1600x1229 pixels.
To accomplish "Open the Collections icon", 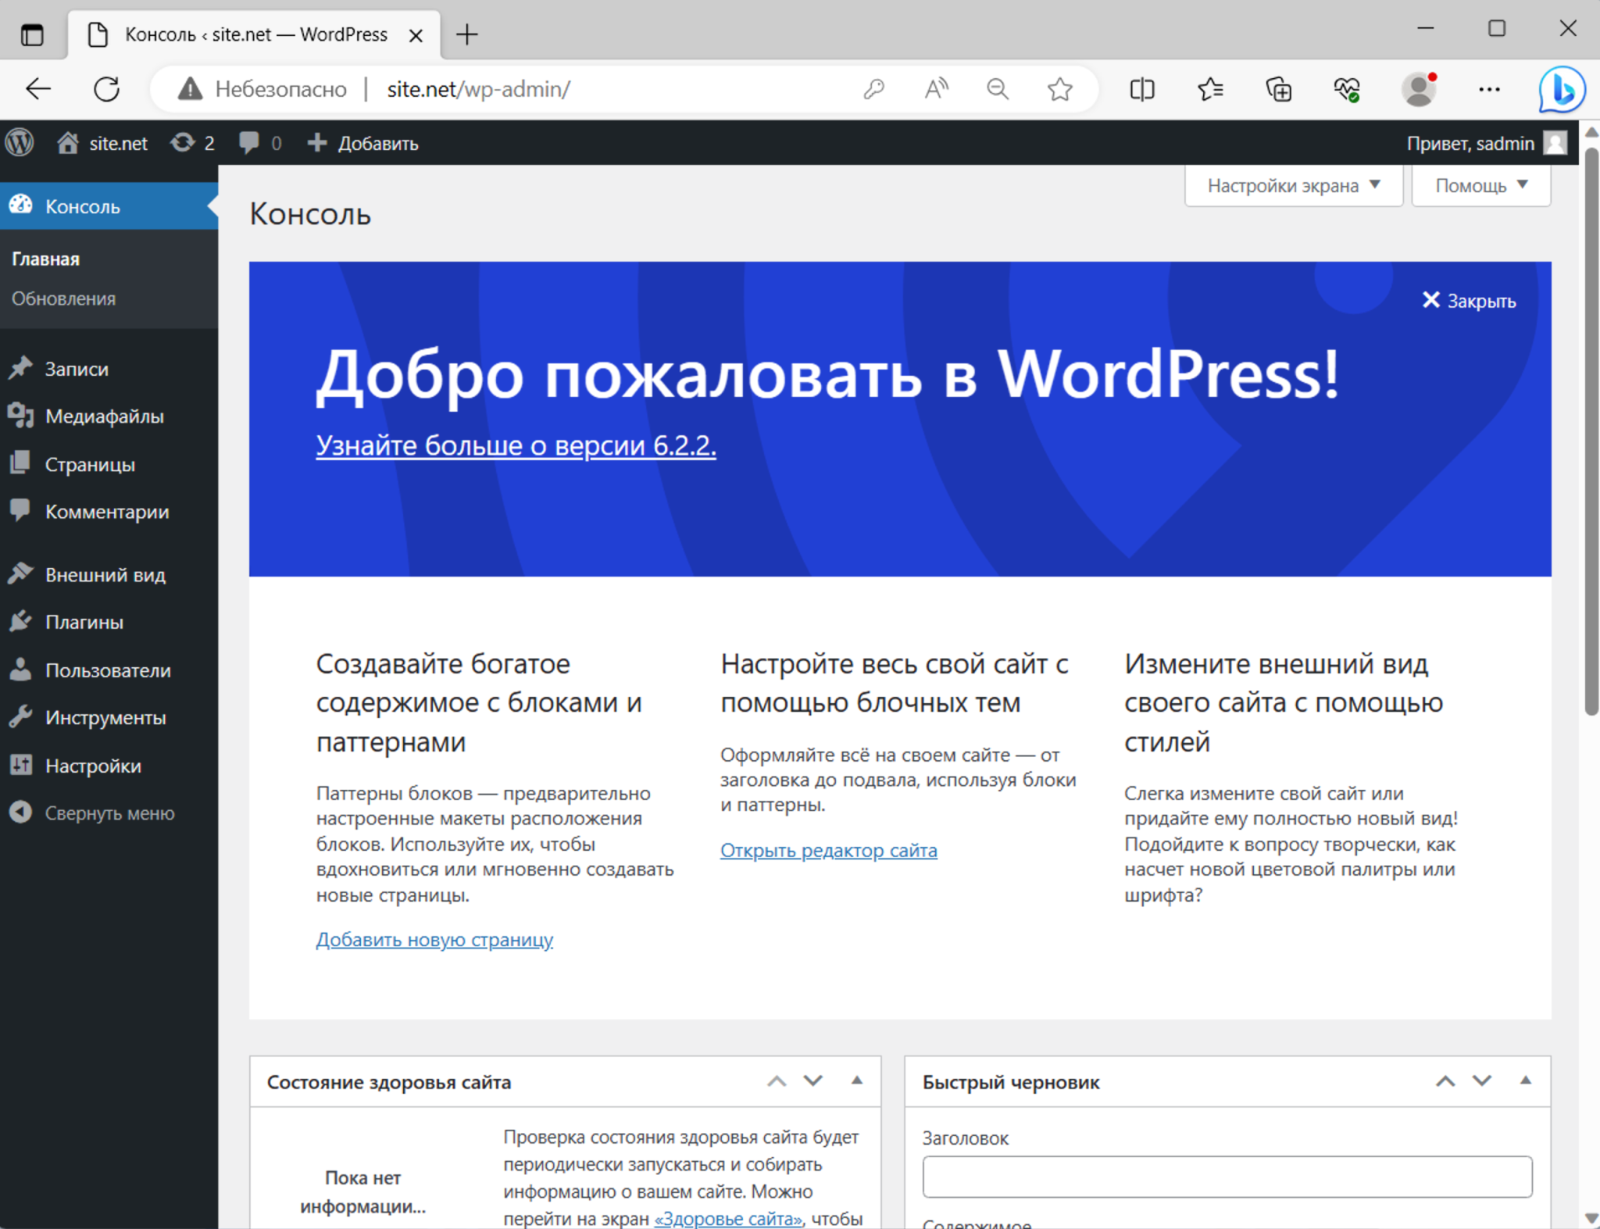I will tap(1279, 89).
